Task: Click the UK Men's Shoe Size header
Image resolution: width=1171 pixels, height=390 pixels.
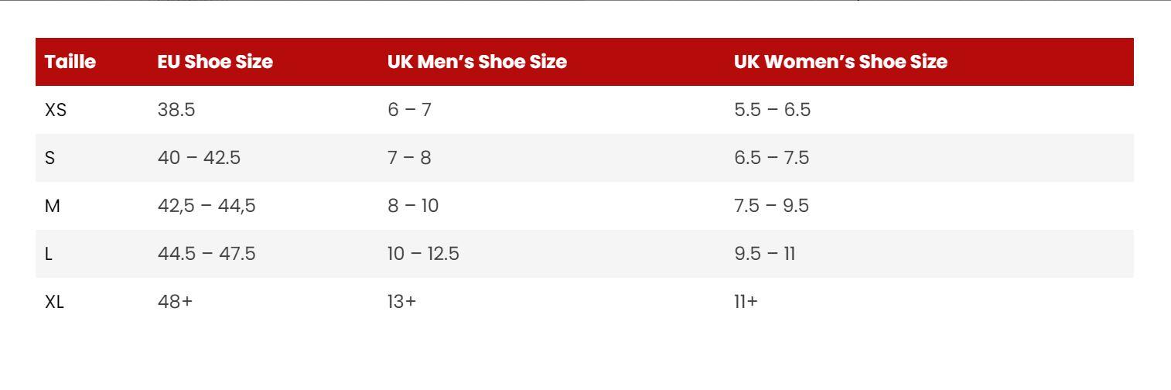Action: pos(477,62)
